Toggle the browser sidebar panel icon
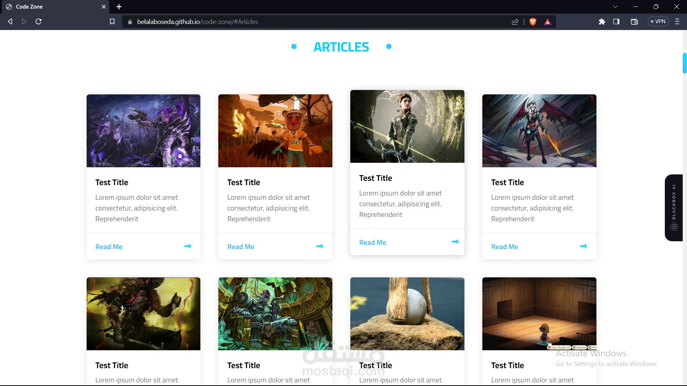Image resolution: width=687 pixels, height=386 pixels. (x=616, y=22)
